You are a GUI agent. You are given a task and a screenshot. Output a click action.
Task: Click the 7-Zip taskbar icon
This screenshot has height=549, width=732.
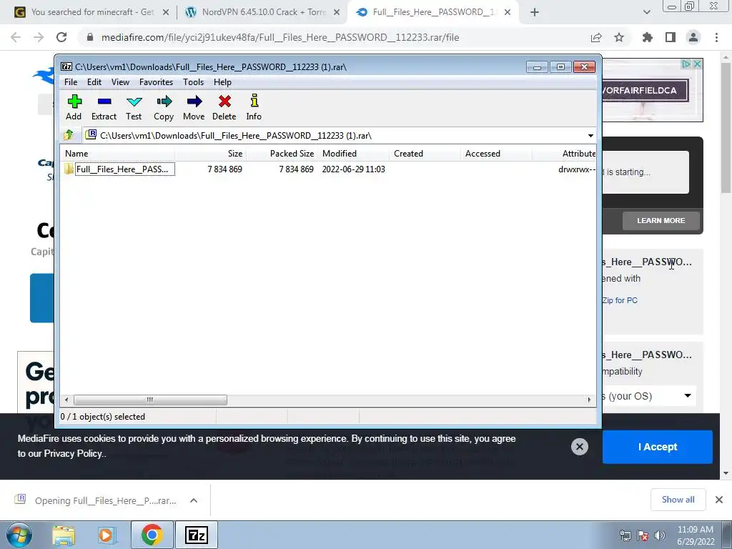(x=196, y=535)
